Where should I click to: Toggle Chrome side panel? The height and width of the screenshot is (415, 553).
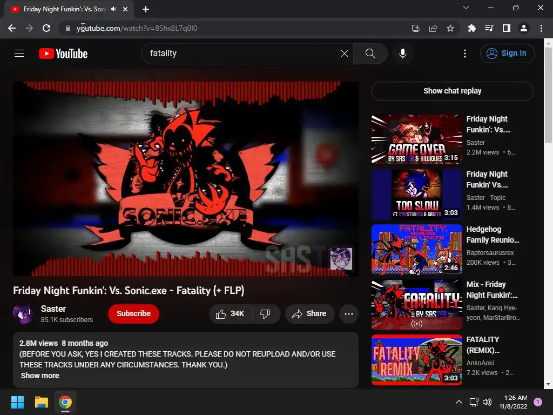(507, 28)
